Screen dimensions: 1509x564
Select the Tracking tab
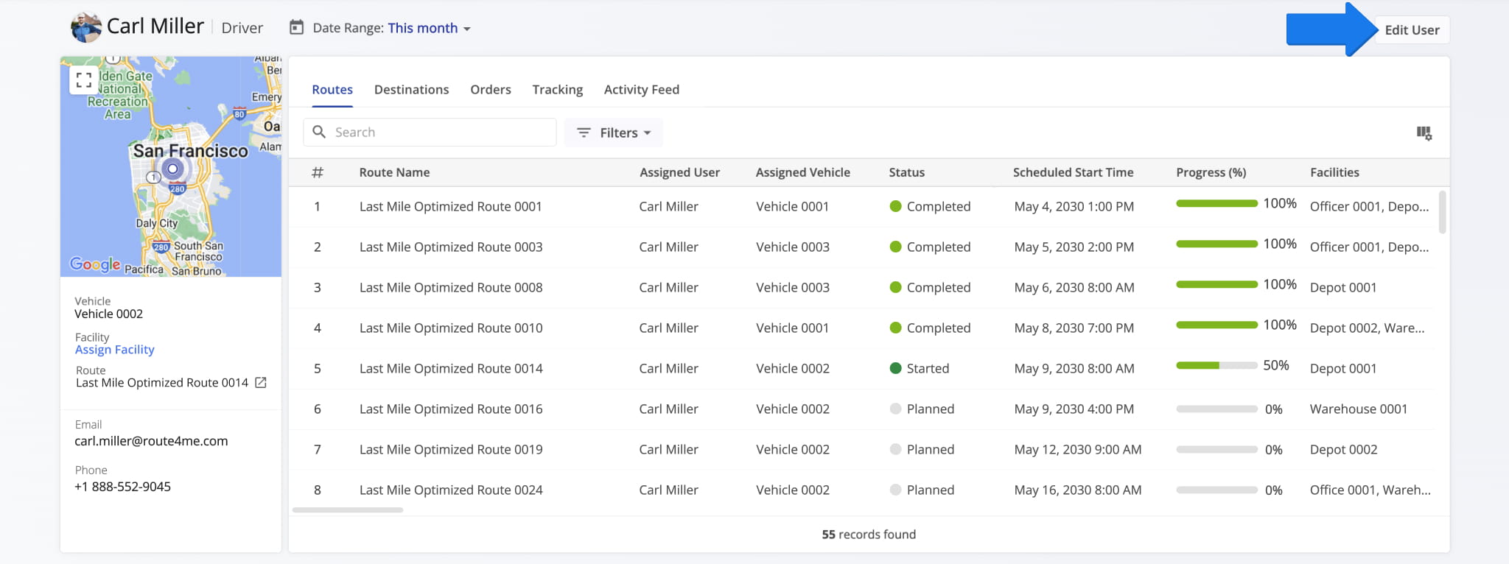[x=557, y=90]
